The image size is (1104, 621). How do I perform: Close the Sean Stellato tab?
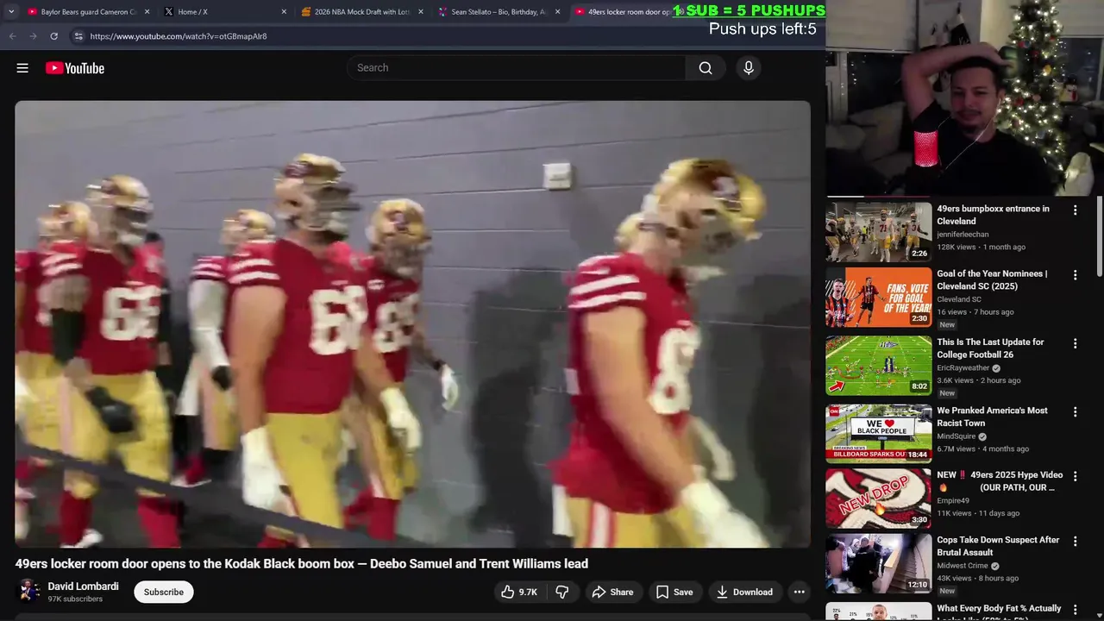pyautogui.click(x=557, y=12)
